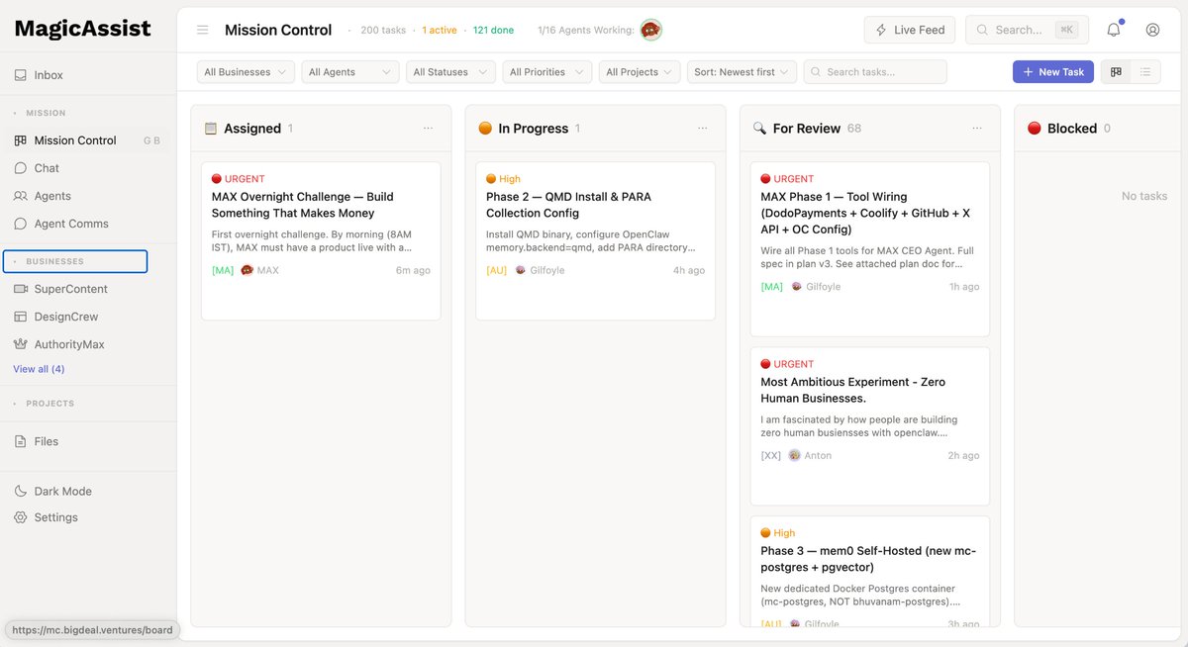
Task: Click the hamburger menu icon
Action: (x=203, y=30)
